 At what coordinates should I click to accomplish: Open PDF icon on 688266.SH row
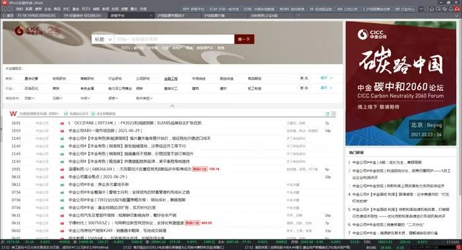coord(62,170)
